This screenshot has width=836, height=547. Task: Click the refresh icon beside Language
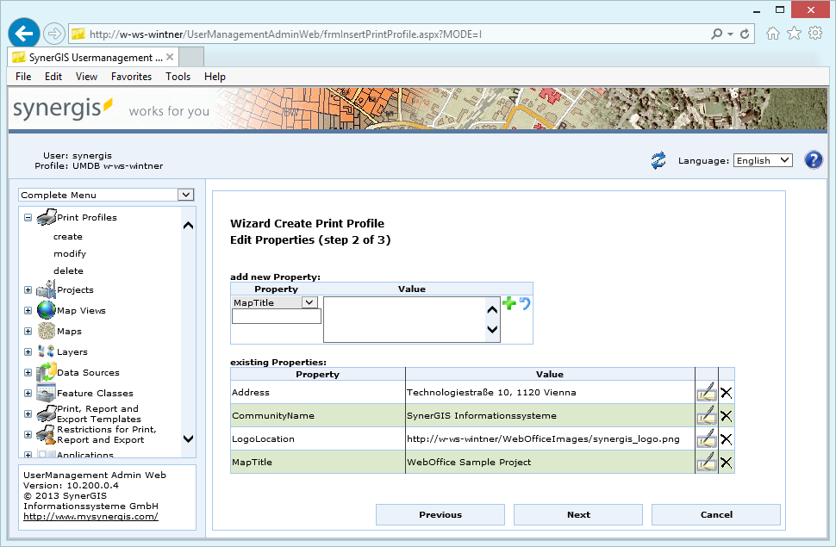(658, 159)
